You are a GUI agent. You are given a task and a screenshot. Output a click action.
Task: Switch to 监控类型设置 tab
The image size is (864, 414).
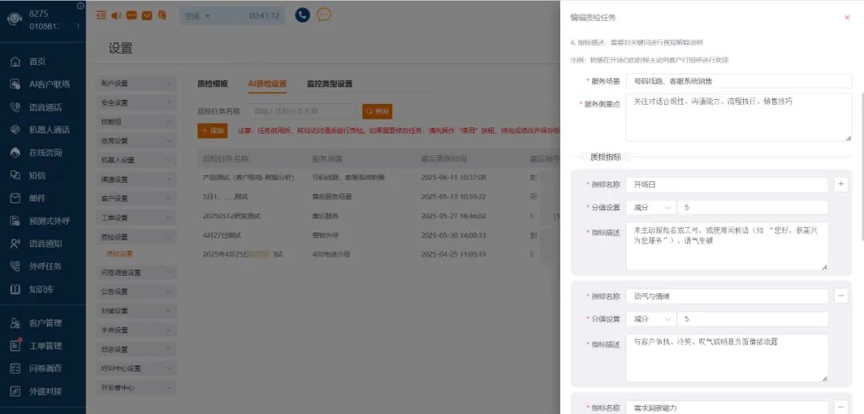pyautogui.click(x=330, y=84)
